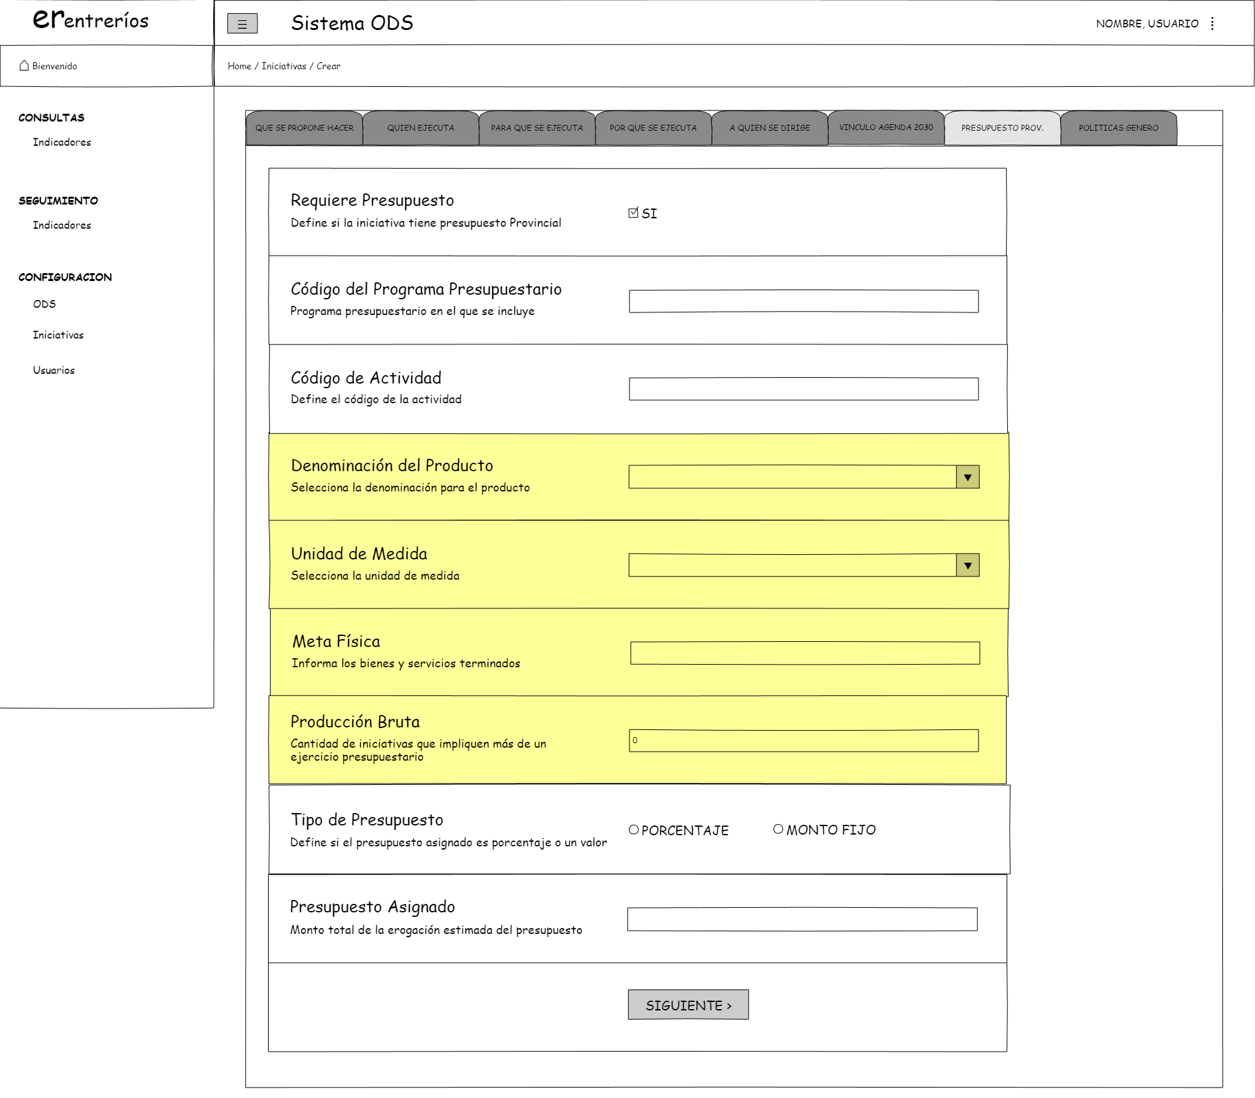Click the Presupuesto Asignado input field
This screenshot has height=1098, width=1255.
(x=802, y=919)
